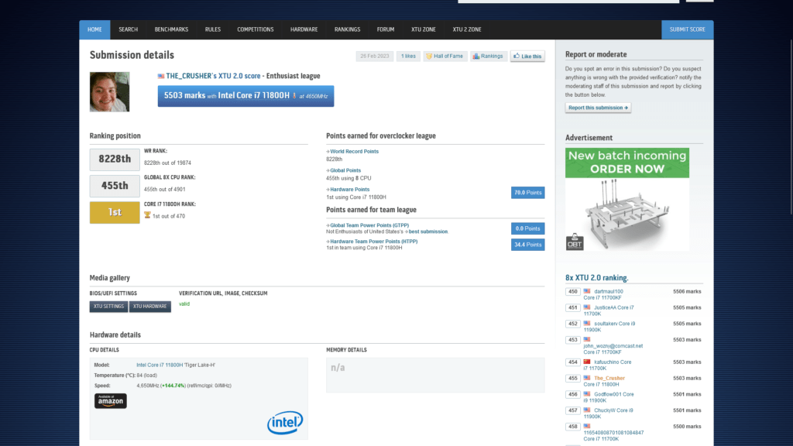The width and height of the screenshot is (793, 446).
Task: Open the HOME nav tab
Action: 94,30
